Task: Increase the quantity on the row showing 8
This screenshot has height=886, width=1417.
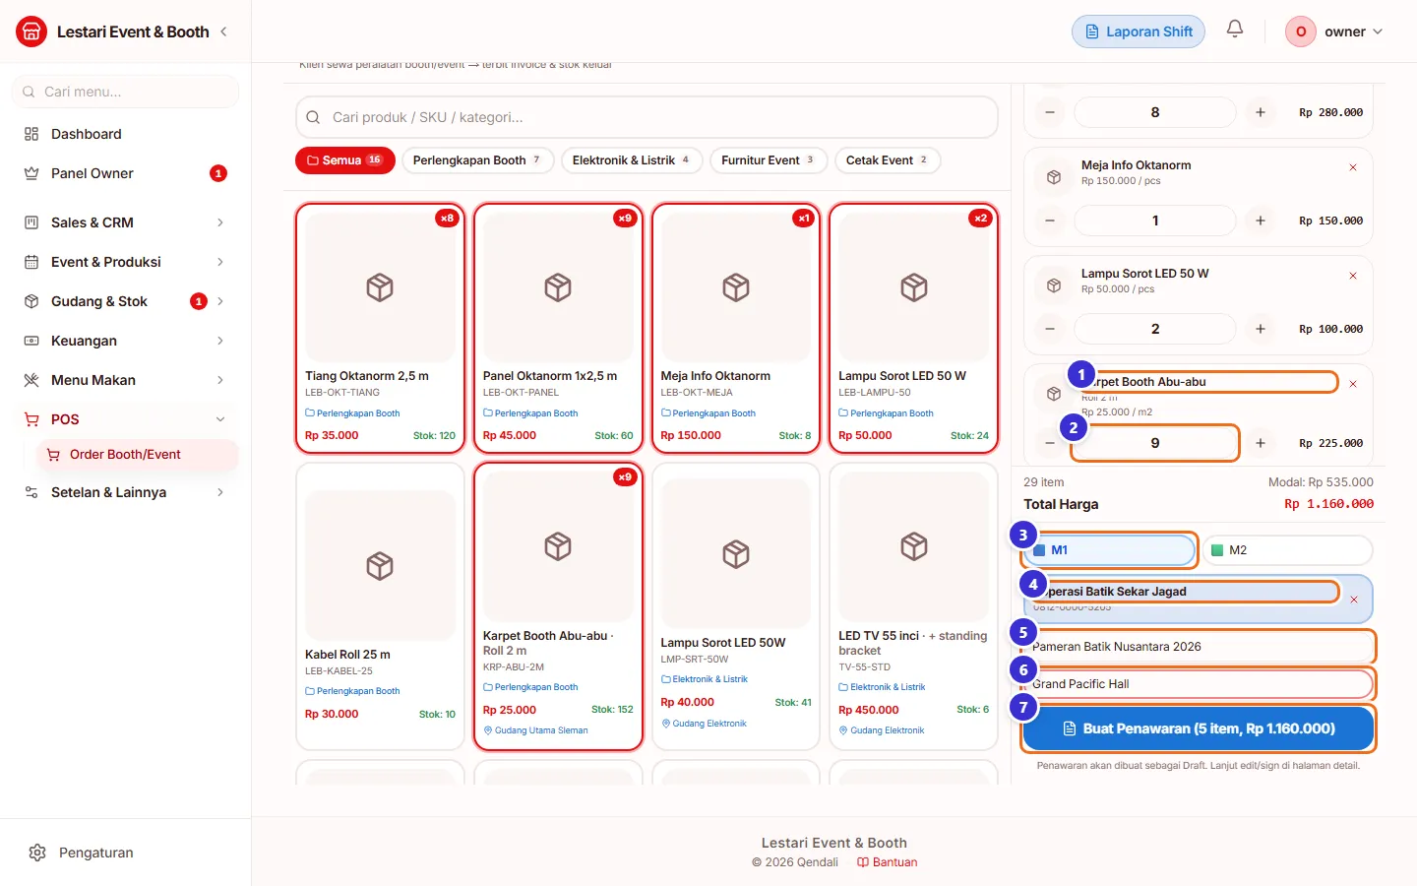Action: click(1261, 112)
